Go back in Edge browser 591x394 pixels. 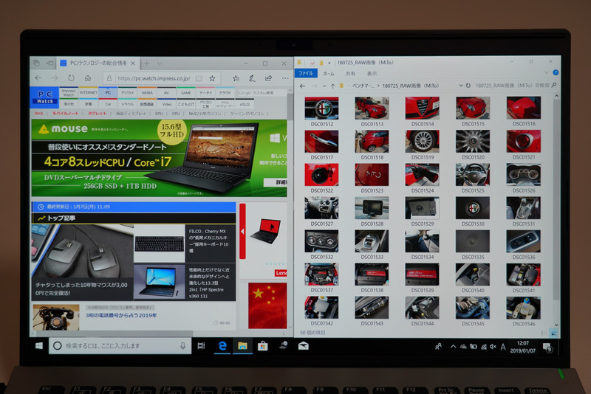click(38, 78)
